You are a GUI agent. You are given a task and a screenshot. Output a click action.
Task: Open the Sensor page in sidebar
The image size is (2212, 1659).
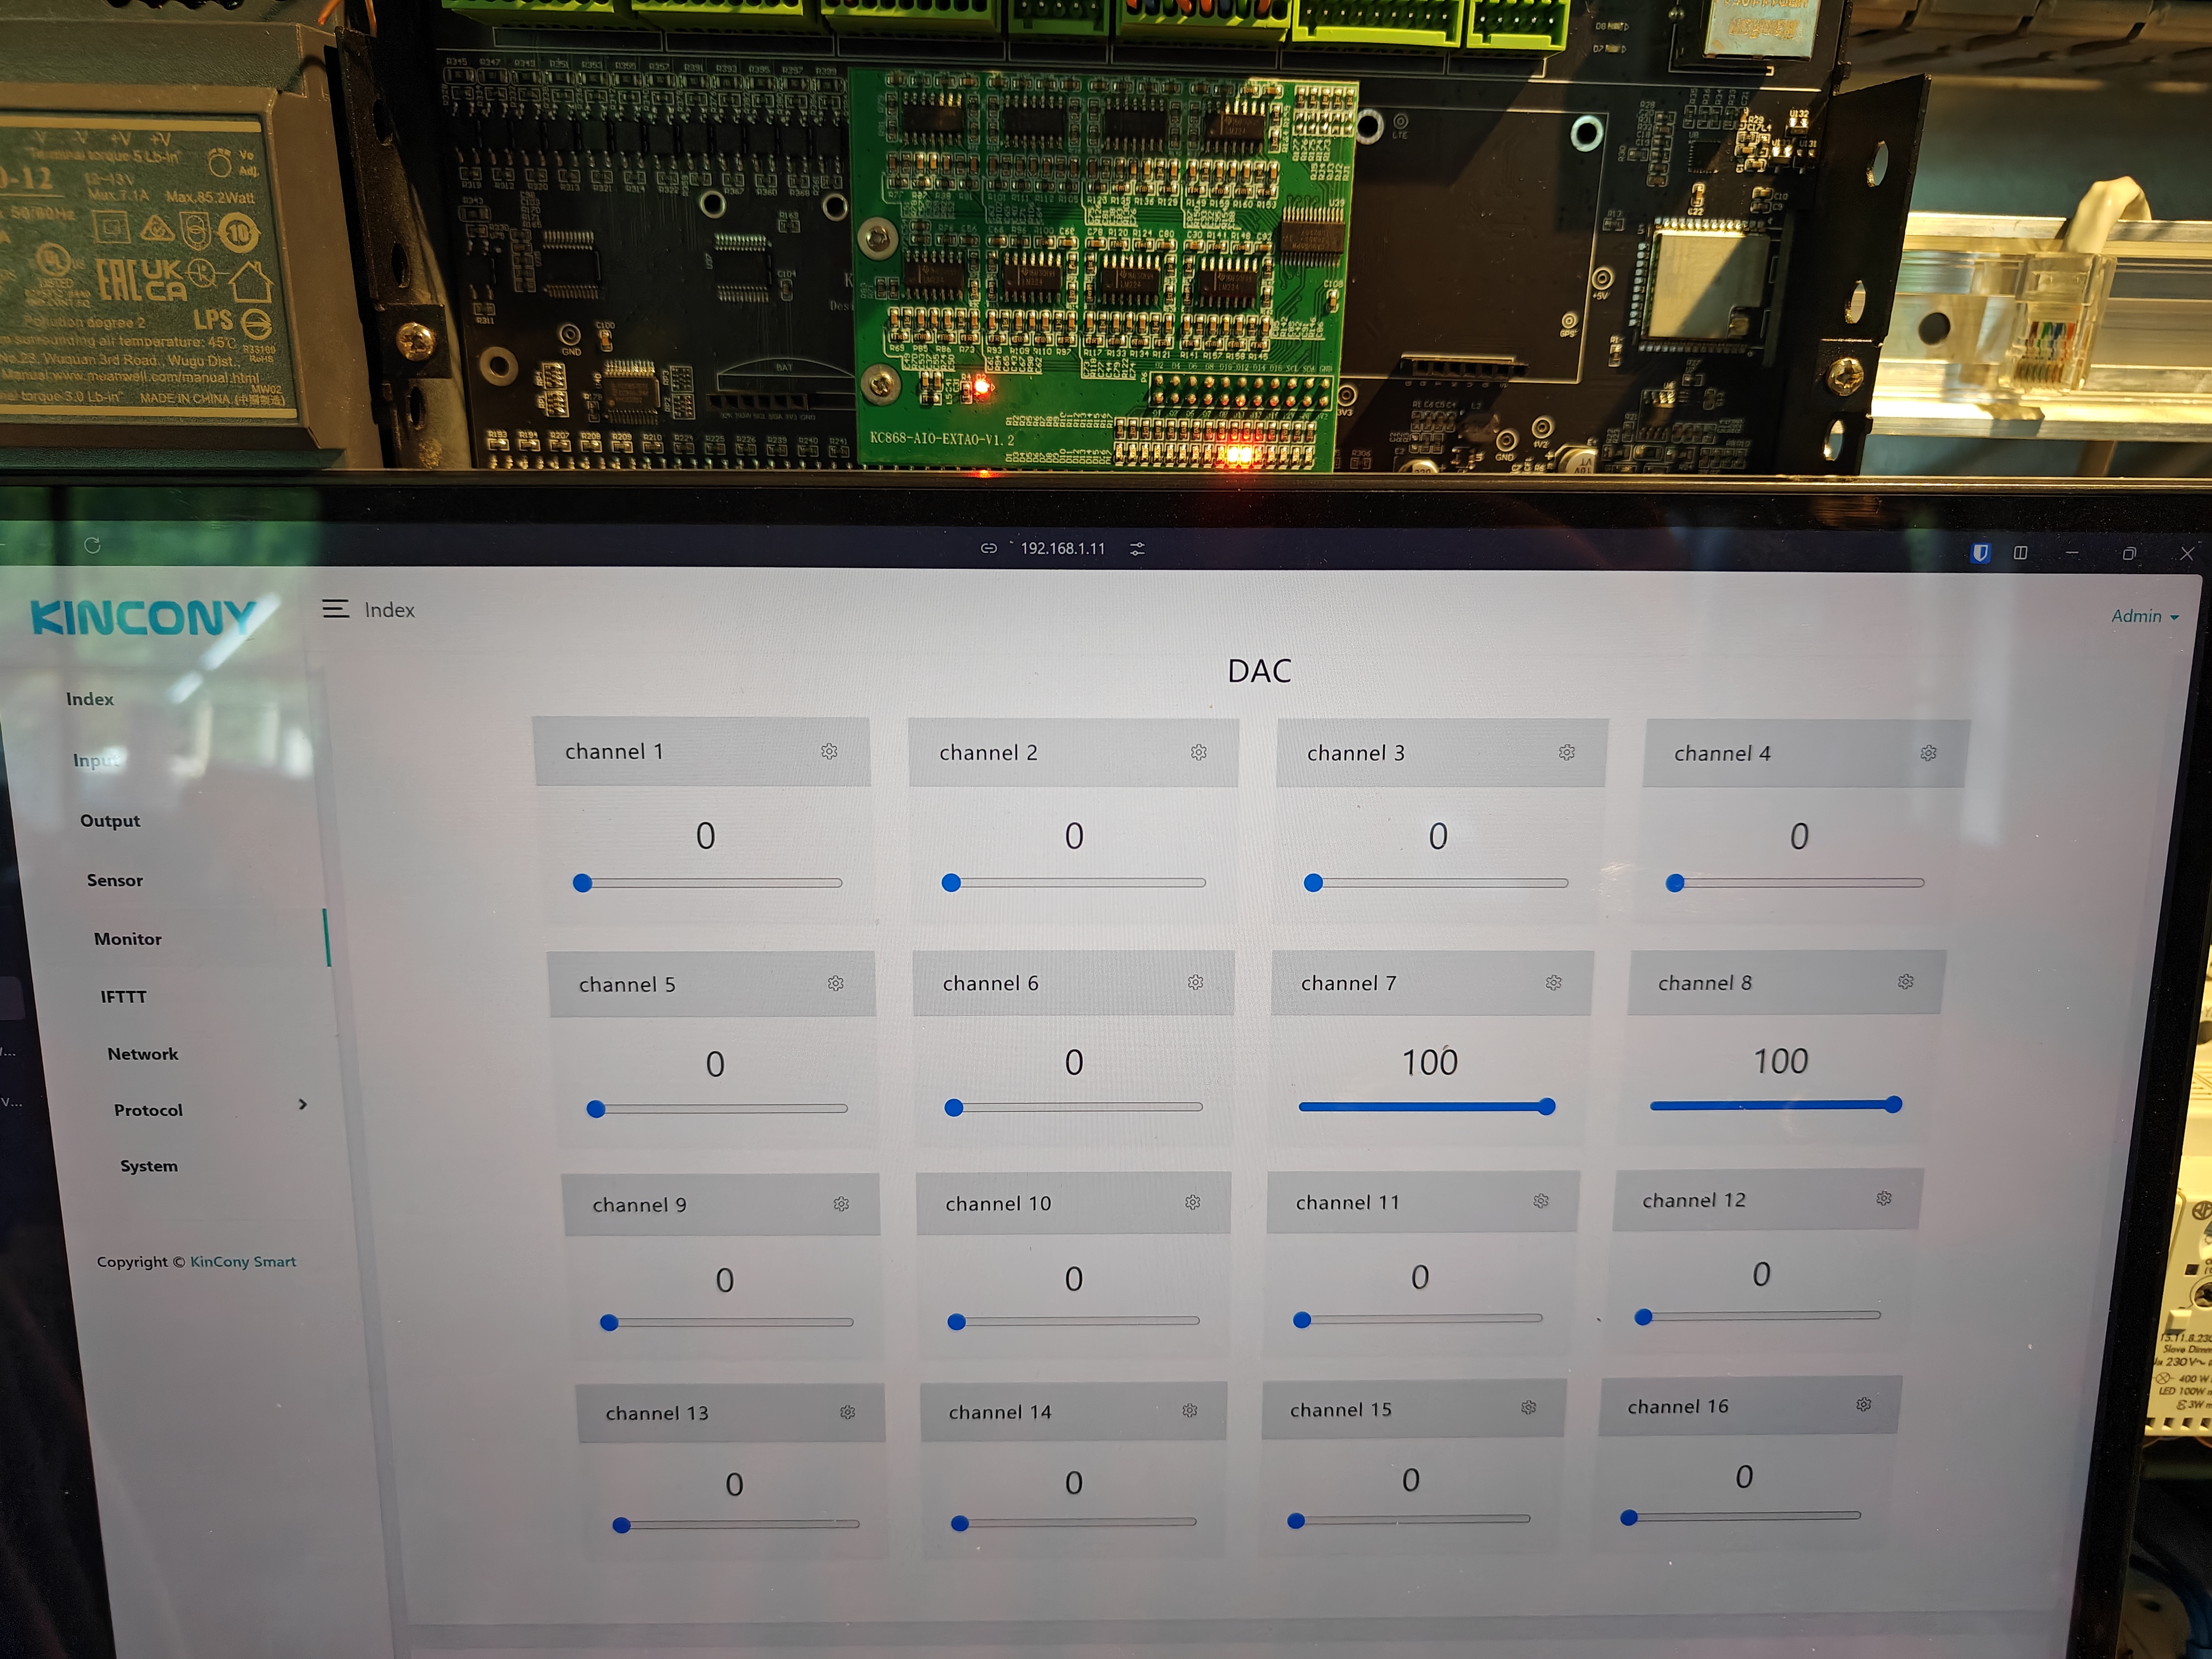click(x=114, y=880)
